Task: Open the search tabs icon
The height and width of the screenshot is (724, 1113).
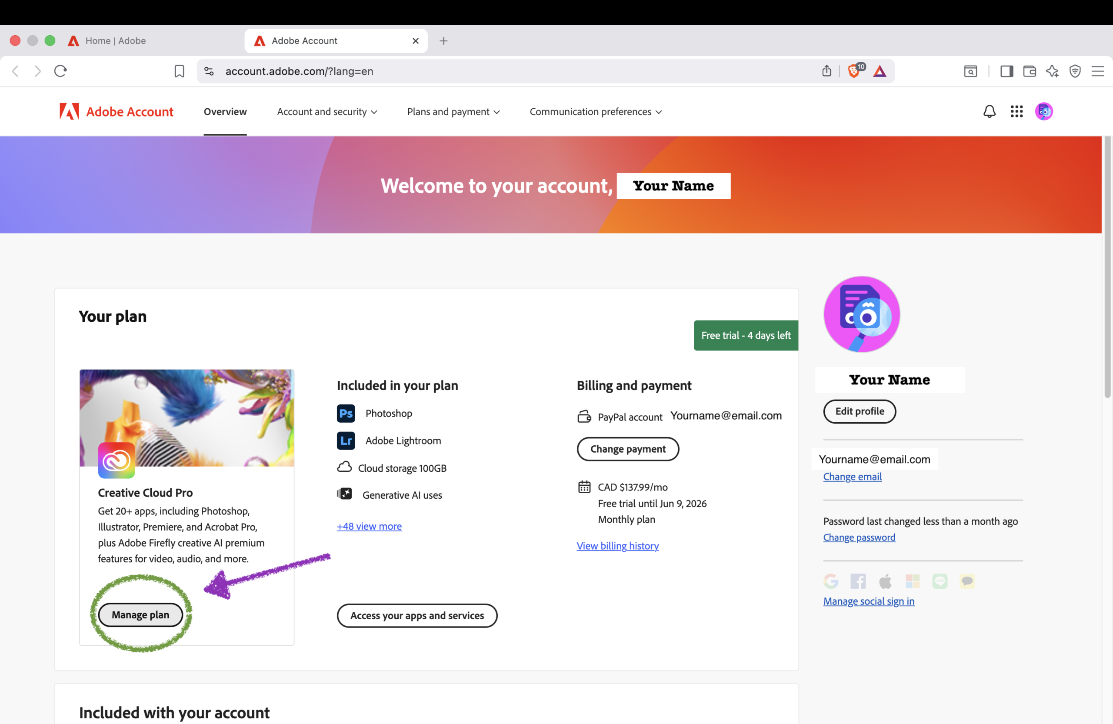Action: [970, 71]
